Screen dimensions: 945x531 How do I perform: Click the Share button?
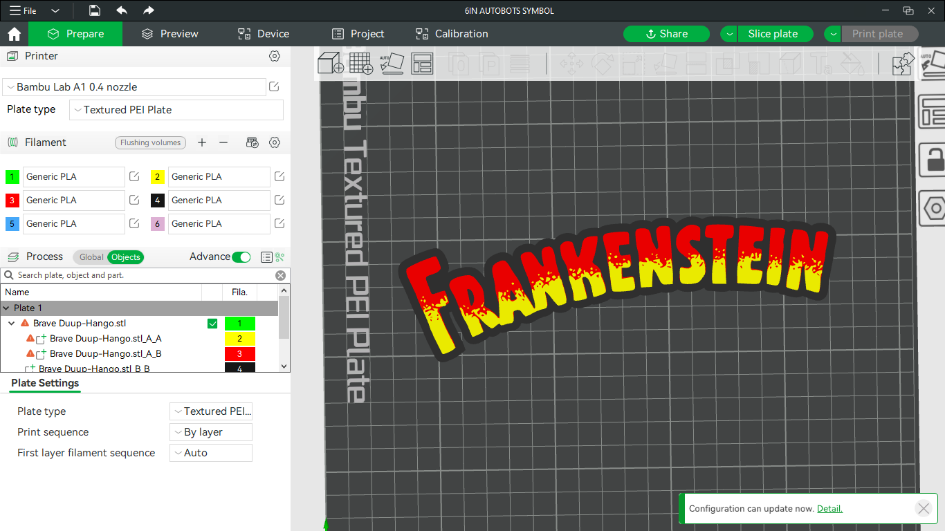(666, 34)
